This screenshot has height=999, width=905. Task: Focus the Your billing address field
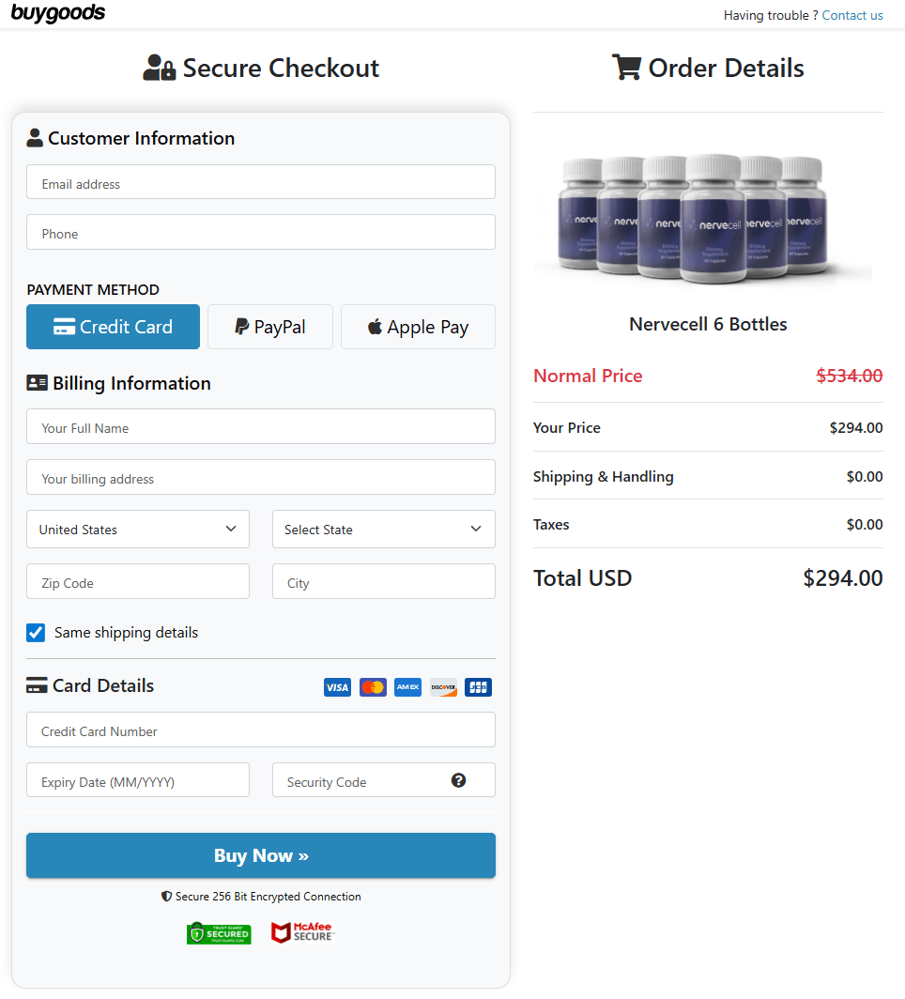(260, 477)
